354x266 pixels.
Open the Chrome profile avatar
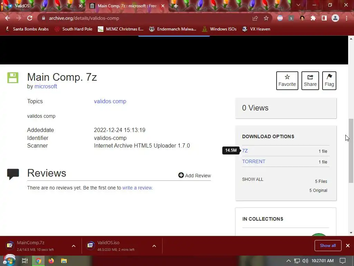pyautogui.click(x=335, y=18)
